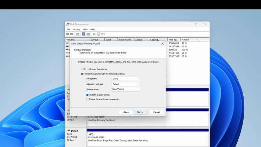This screenshot has width=261, height=147.
Task: Click the volume icon in the 92 % row
Action: click(x=67, y=43)
